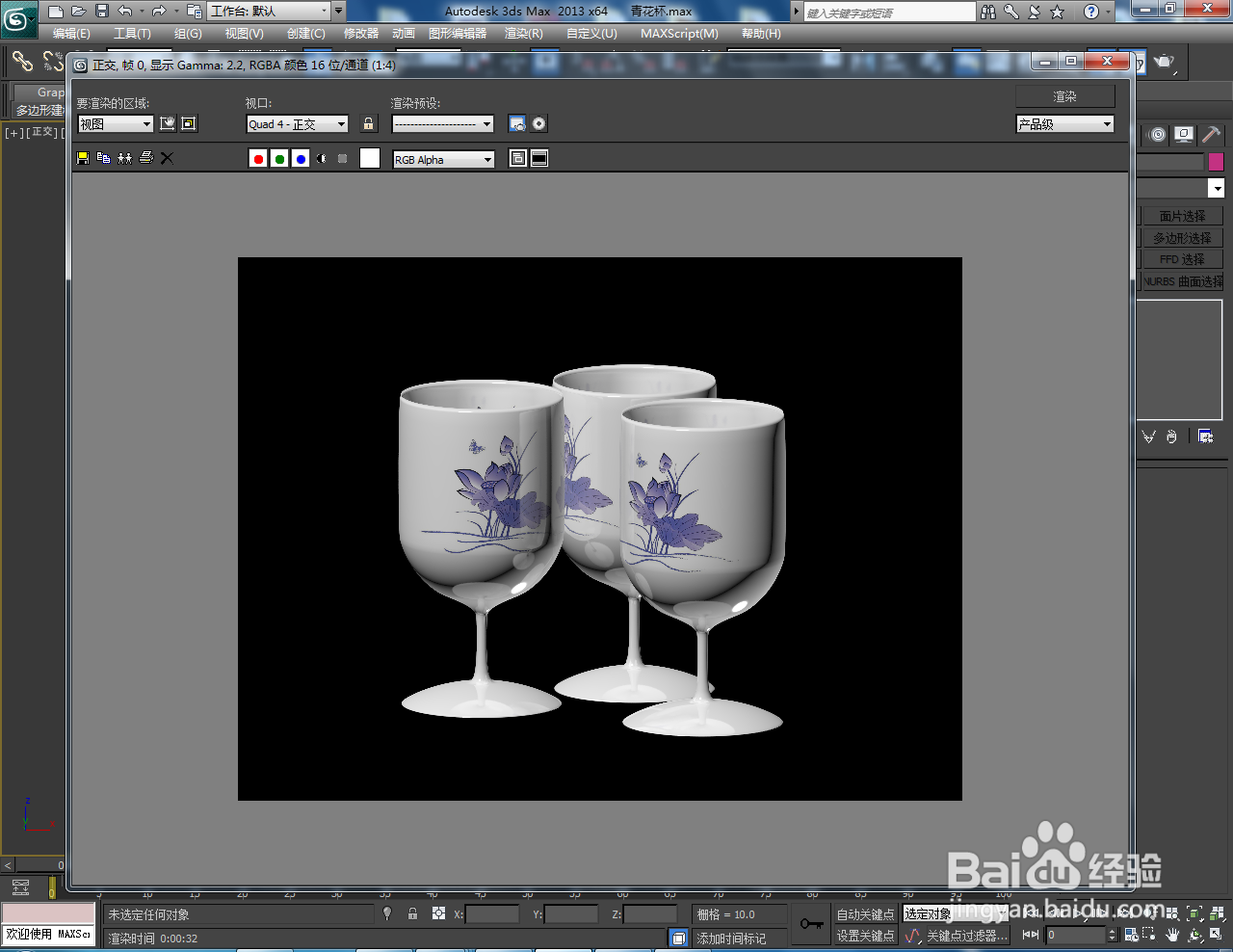Clear the render frame with X icon
Screen dimensions: 1233x952
point(167,158)
